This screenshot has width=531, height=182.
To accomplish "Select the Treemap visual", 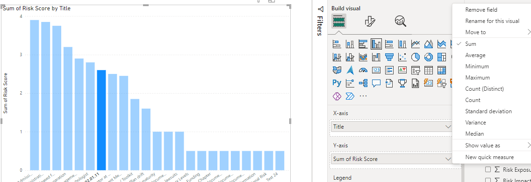I will pos(442,57).
